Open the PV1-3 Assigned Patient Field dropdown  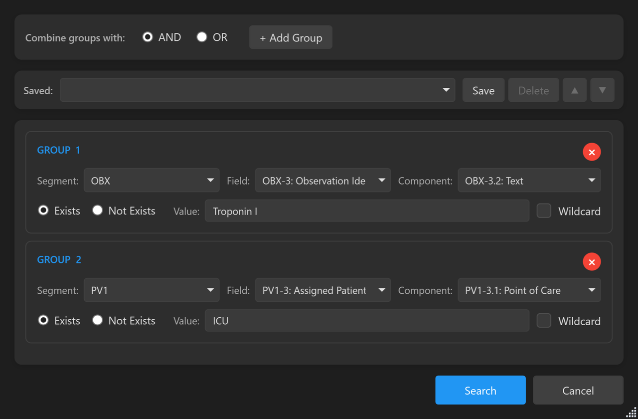point(323,290)
